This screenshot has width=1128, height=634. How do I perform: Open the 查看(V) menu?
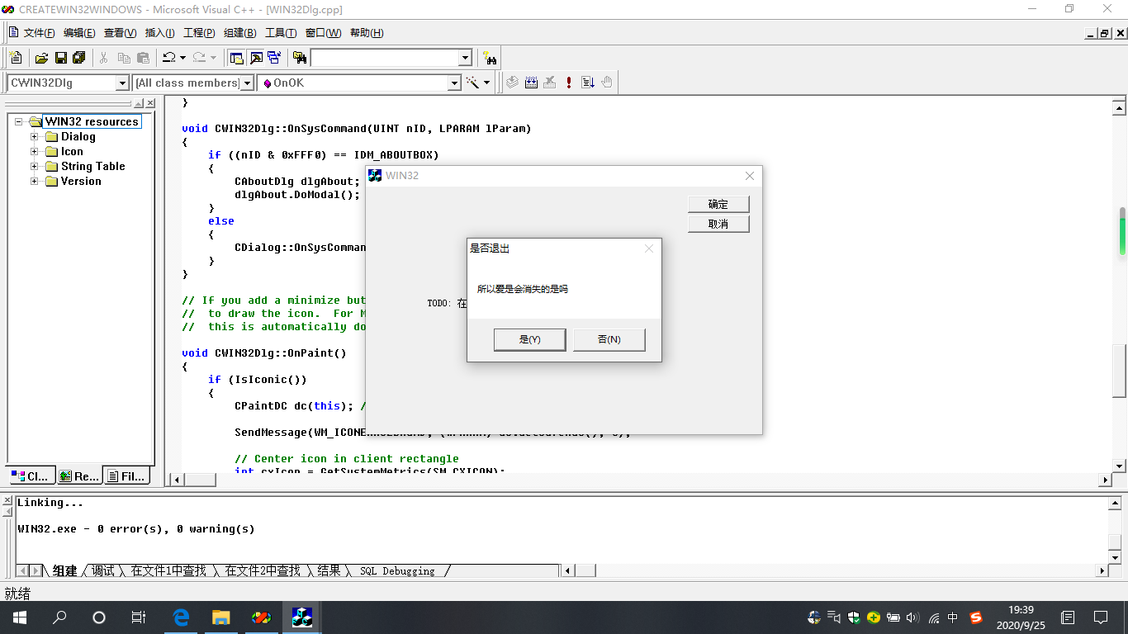120,33
